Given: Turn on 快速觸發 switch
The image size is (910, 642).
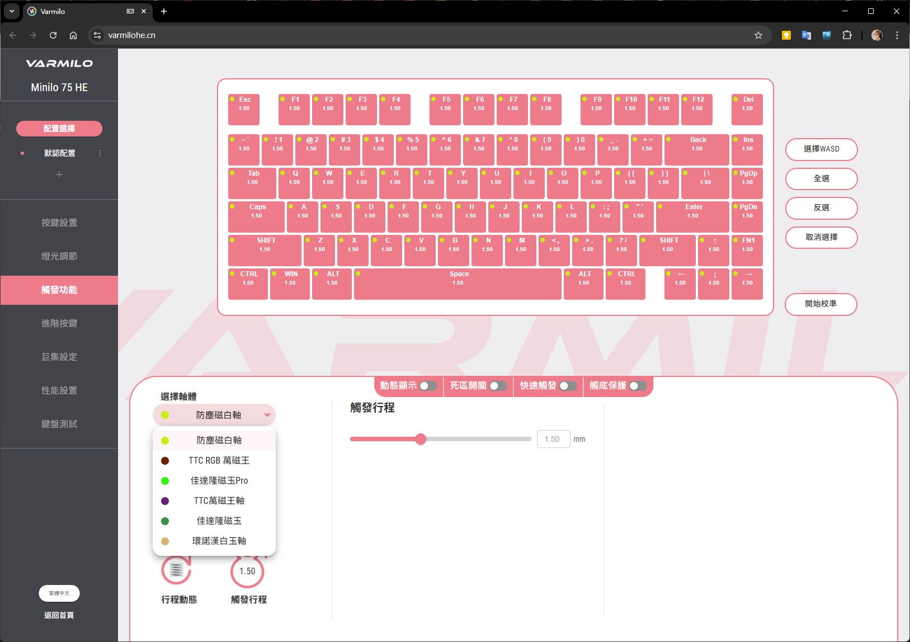Looking at the screenshot, I should [567, 386].
